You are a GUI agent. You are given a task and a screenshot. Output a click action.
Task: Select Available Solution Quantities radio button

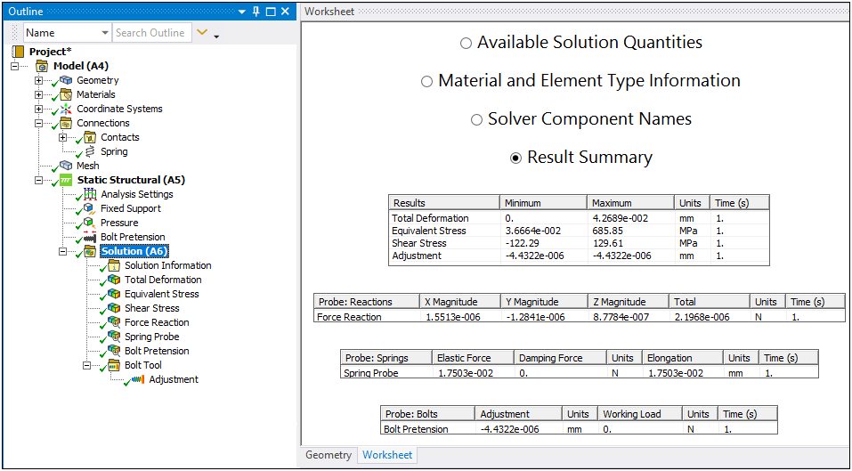466,44
